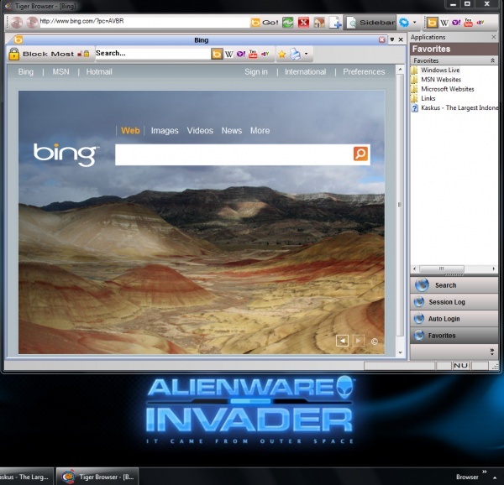Show the previous Bing background image

point(342,341)
